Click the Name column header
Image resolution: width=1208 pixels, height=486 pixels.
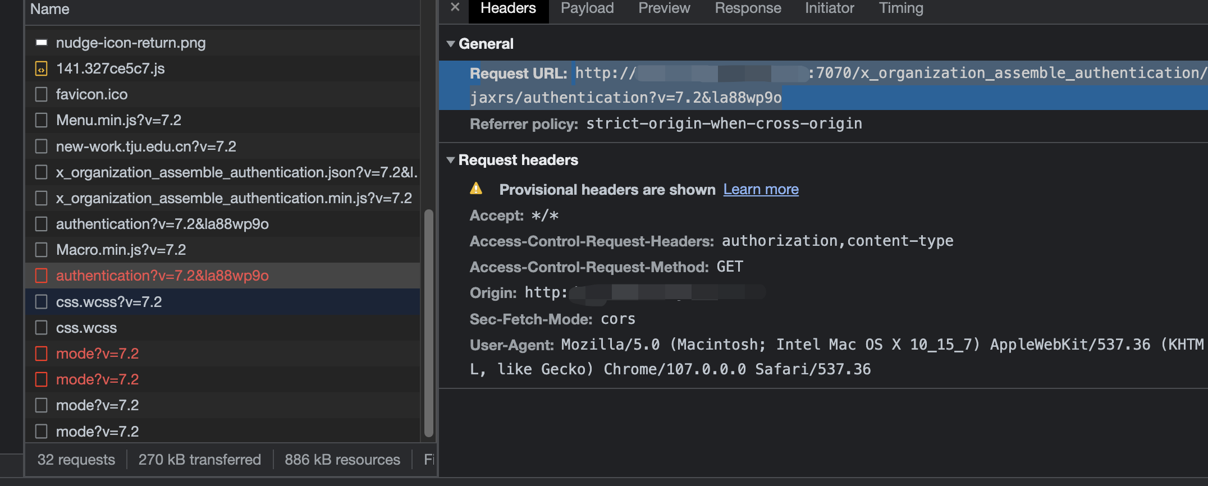(x=50, y=9)
